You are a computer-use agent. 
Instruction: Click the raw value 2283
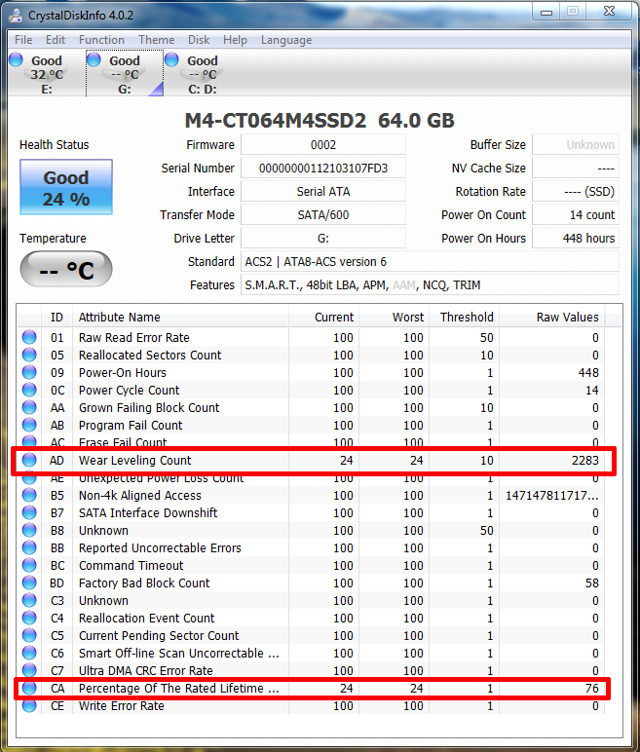click(x=584, y=461)
